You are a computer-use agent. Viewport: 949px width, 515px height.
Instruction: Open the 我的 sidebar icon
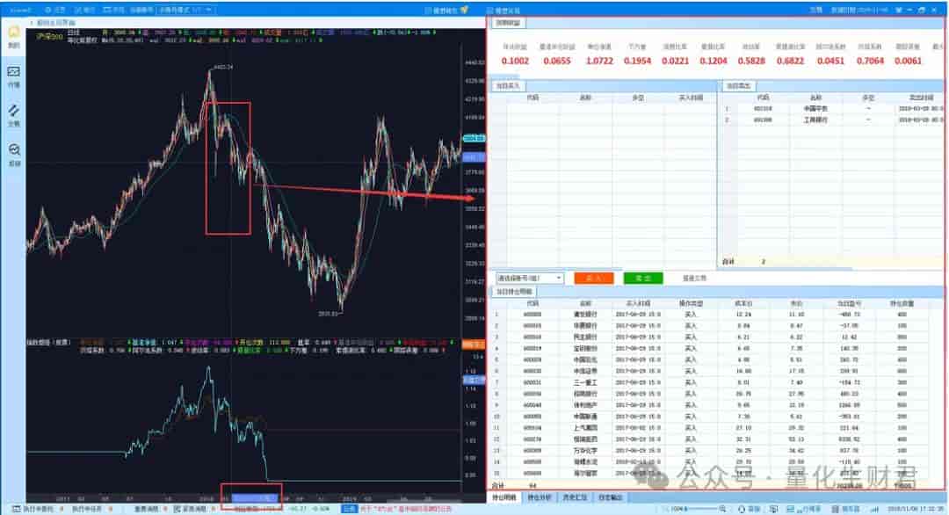pos(13,36)
